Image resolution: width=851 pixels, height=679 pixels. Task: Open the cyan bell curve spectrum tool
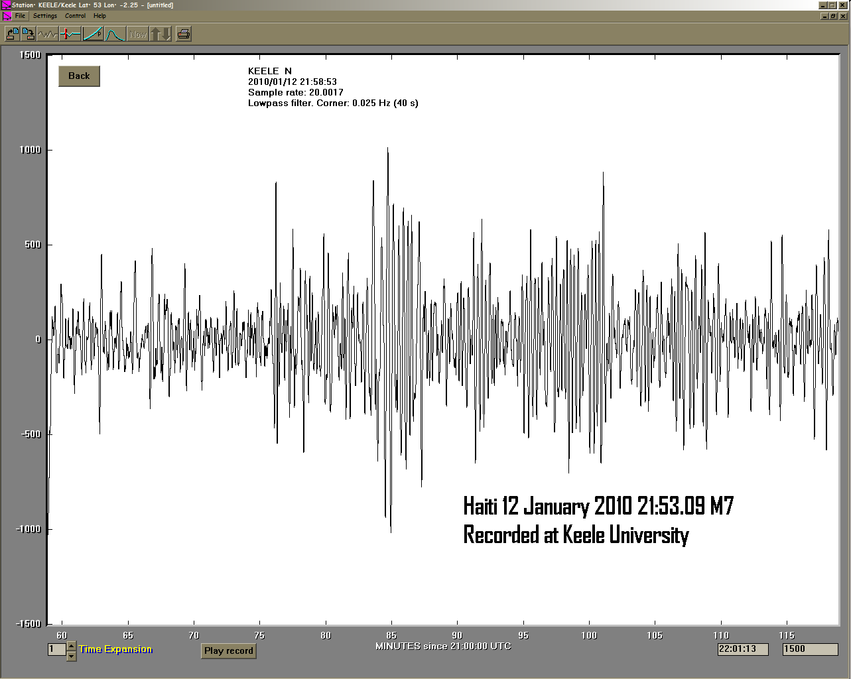tap(115, 34)
